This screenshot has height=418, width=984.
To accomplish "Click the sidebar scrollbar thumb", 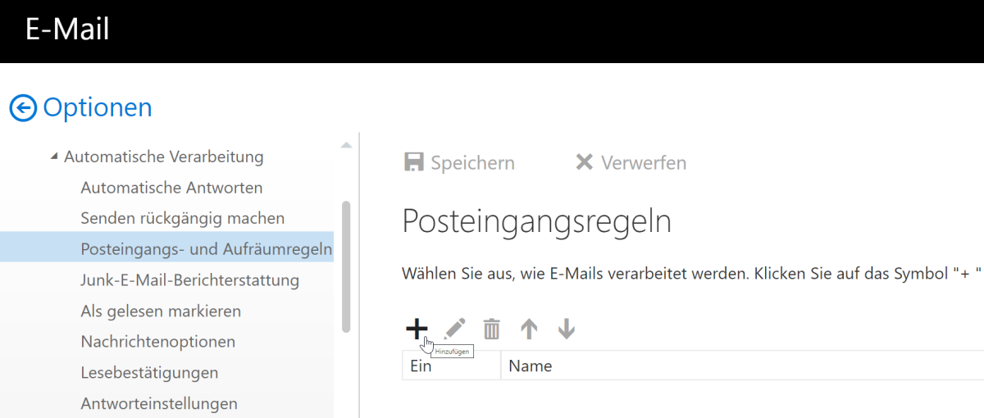I will pos(346,266).
